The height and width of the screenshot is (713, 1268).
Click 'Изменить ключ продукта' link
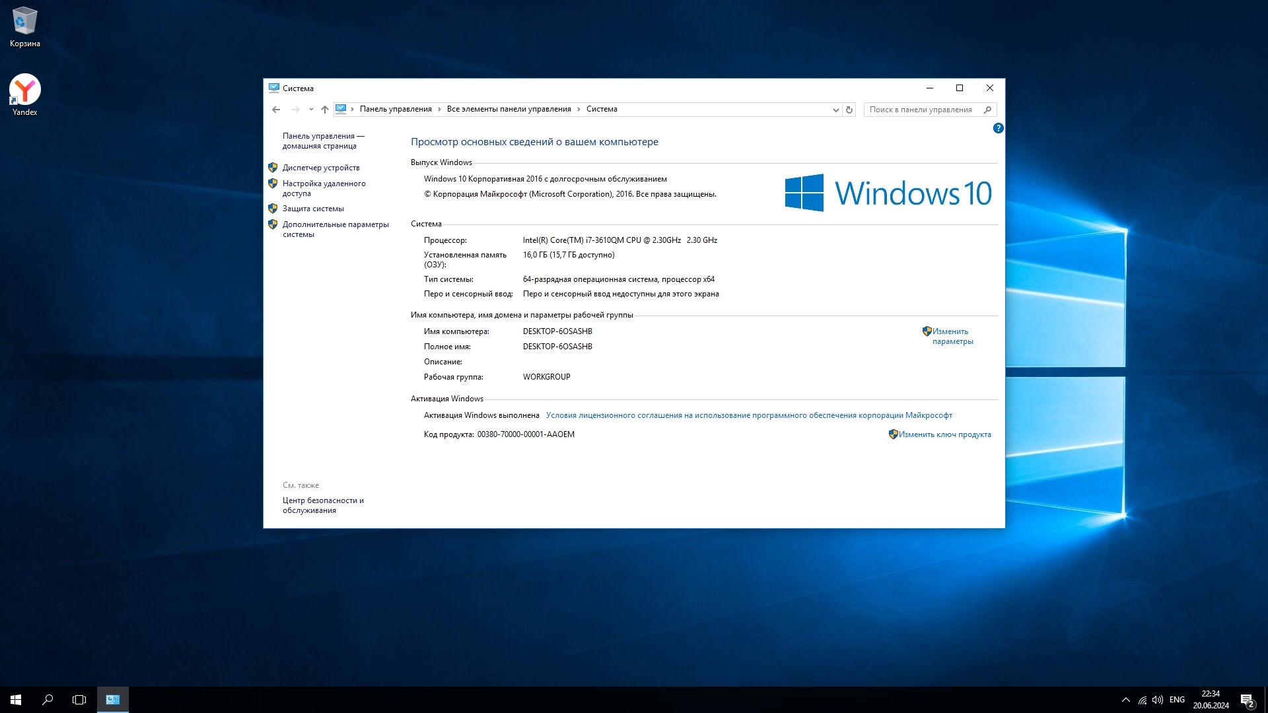[944, 434]
